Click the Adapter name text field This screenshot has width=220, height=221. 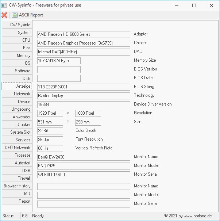(84, 34)
